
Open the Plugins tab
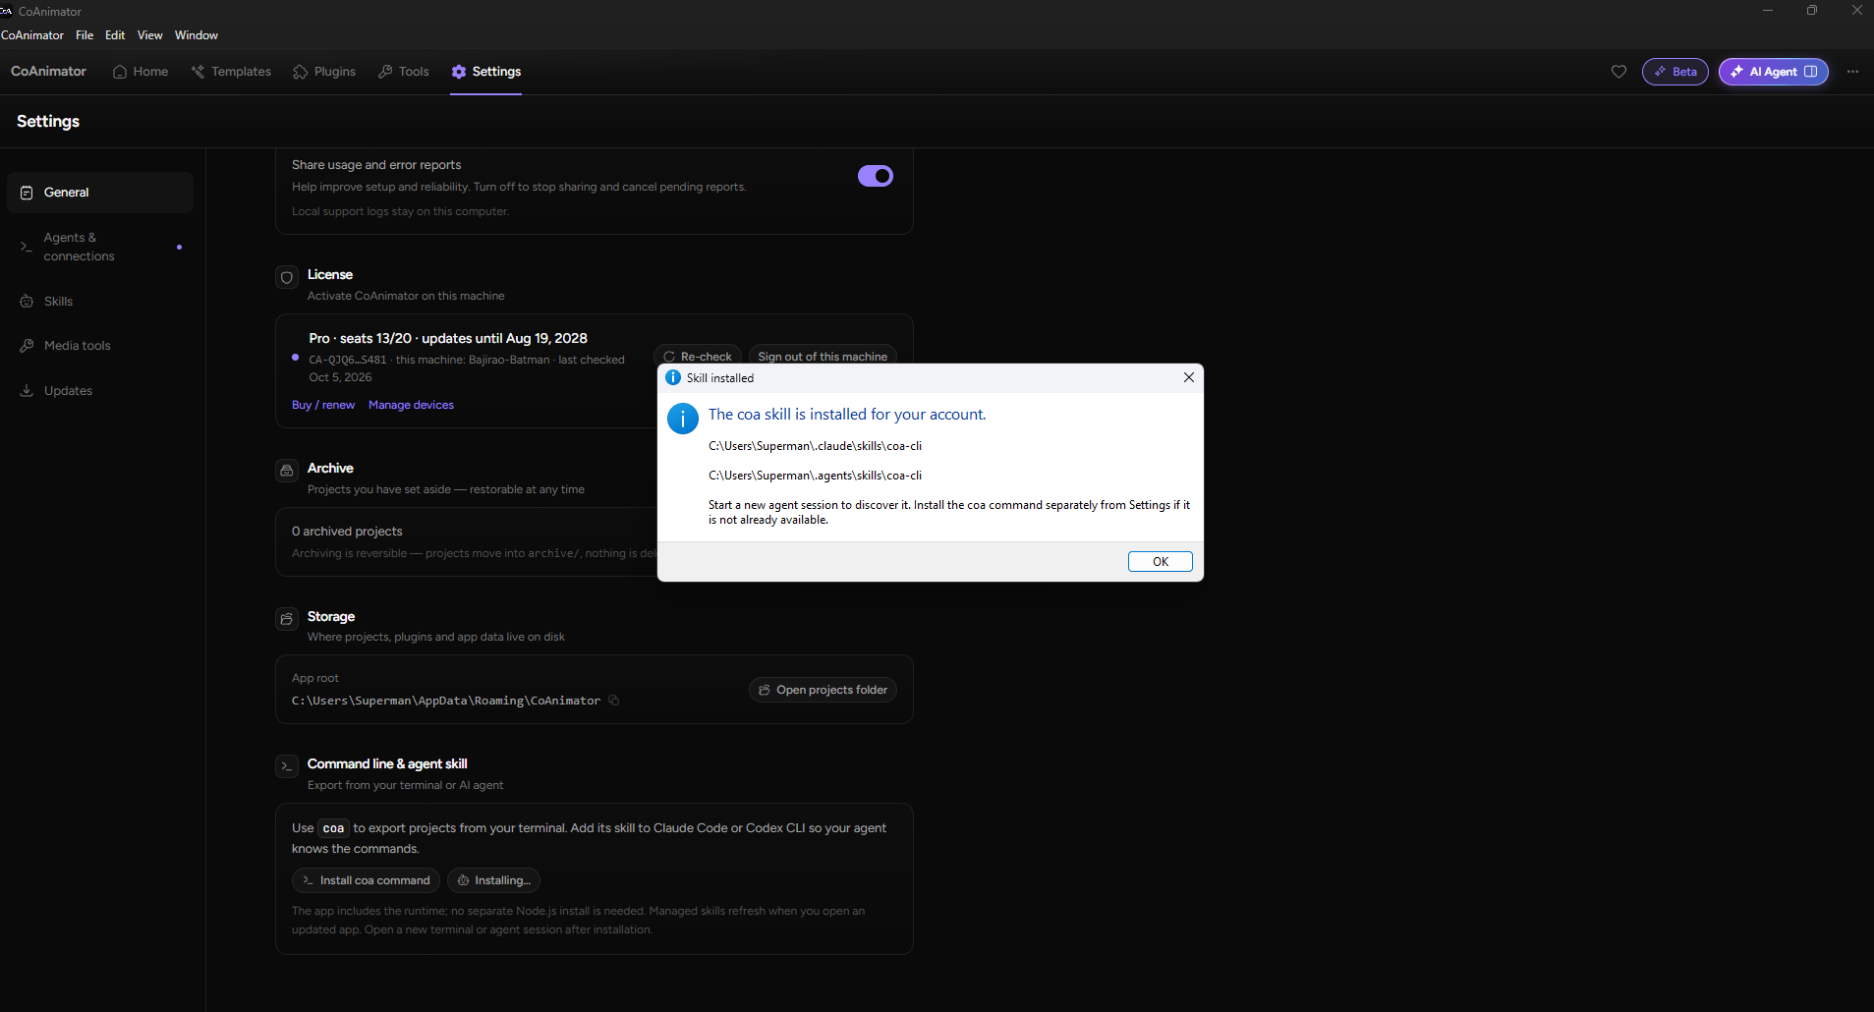point(324,72)
